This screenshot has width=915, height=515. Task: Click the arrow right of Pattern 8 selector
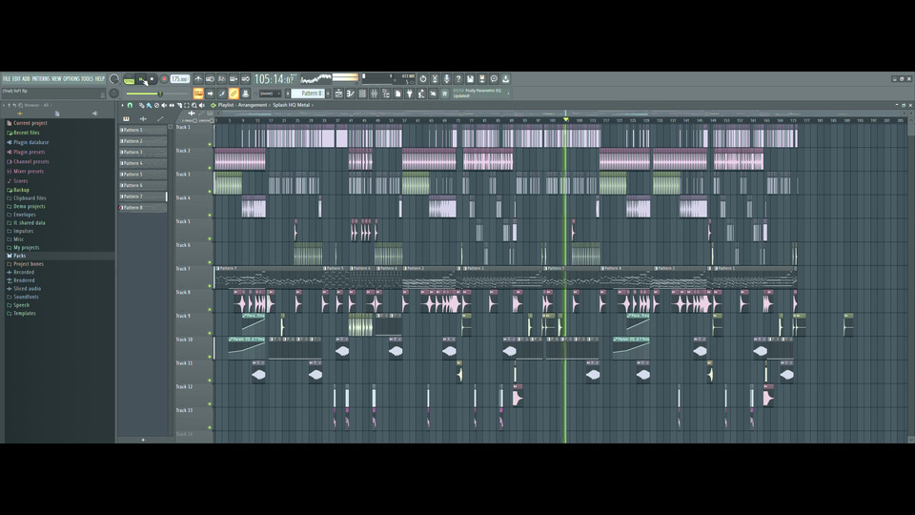coord(328,93)
